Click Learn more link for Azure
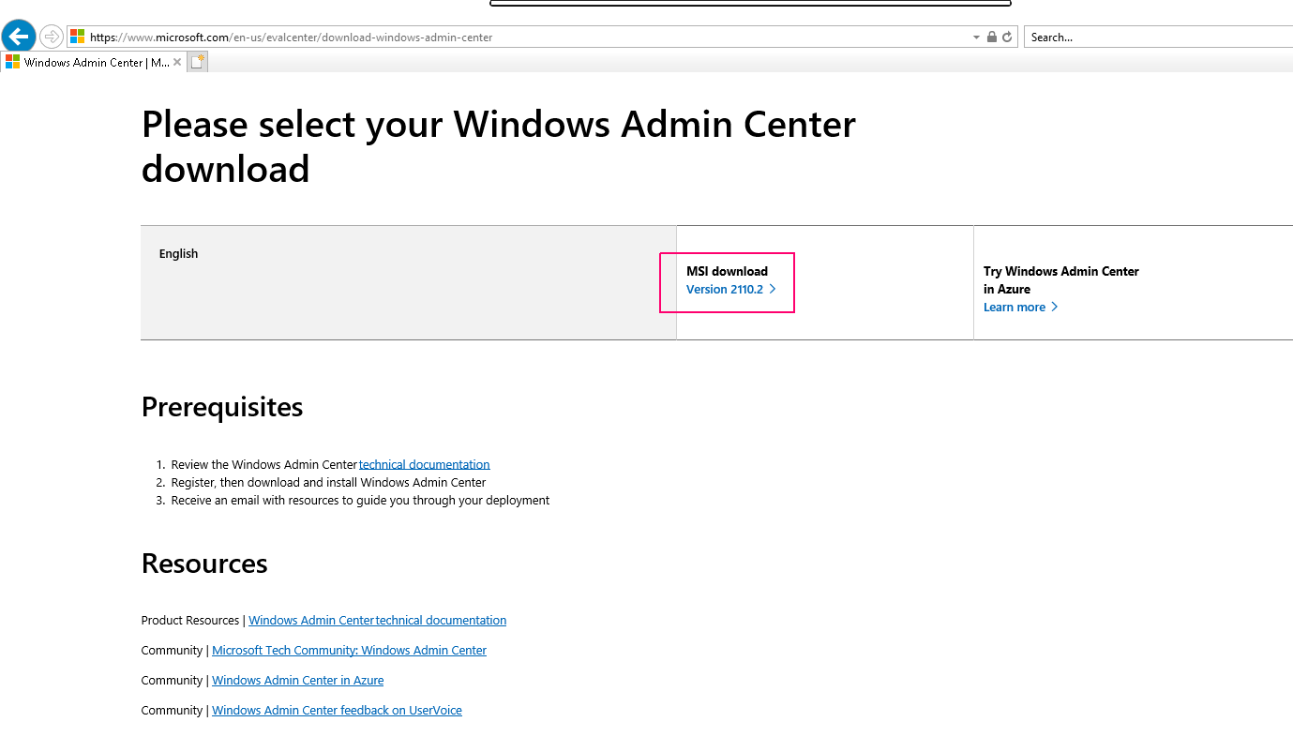 coord(1015,308)
